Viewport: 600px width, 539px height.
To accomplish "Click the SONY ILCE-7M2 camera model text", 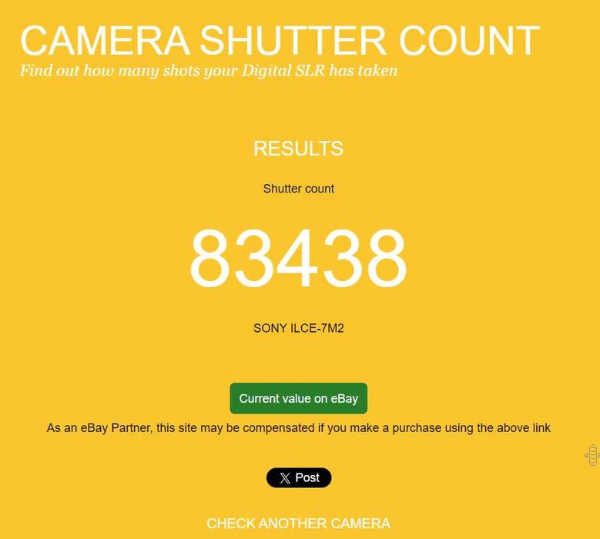I will click(299, 328).
